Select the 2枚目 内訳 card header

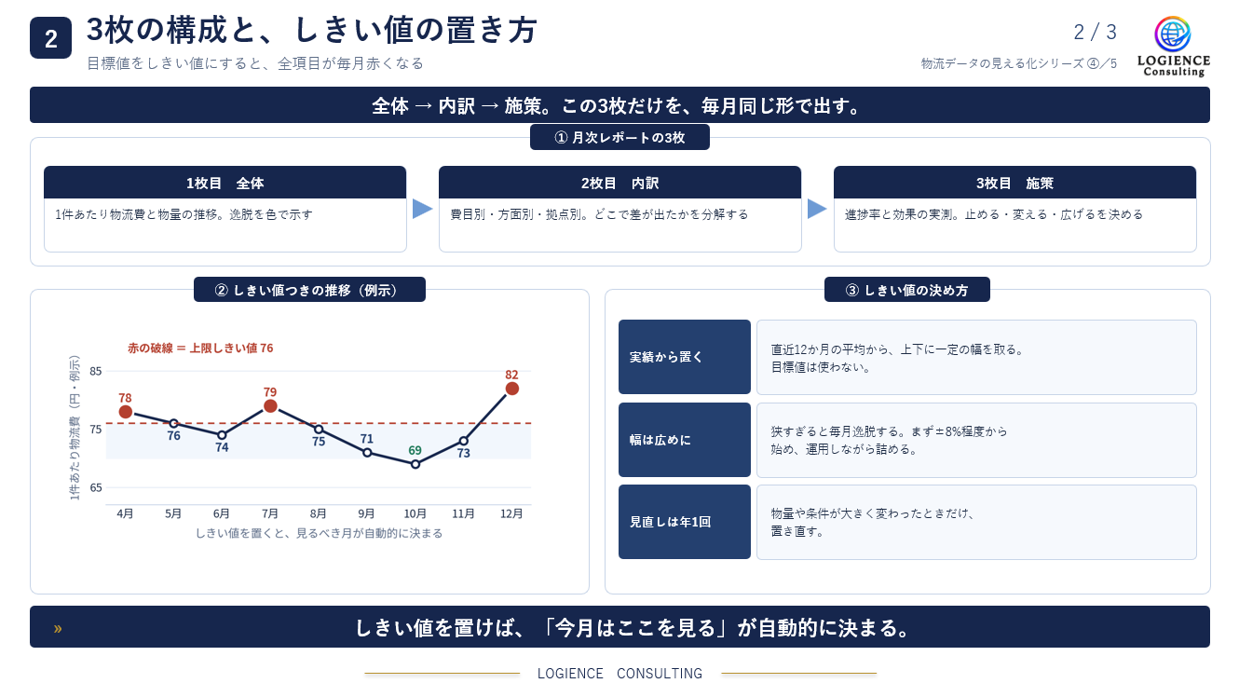(620, 183)
